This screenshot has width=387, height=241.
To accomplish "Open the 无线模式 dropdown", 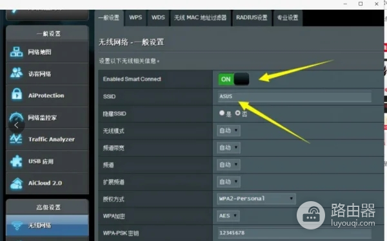I will [228, 130].
